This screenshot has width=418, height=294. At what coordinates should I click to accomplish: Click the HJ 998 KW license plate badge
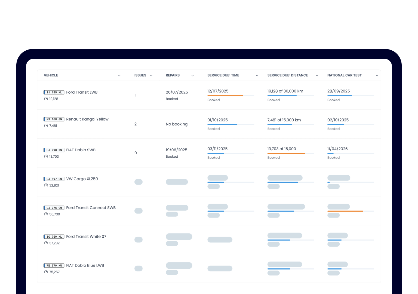(54, 150)
